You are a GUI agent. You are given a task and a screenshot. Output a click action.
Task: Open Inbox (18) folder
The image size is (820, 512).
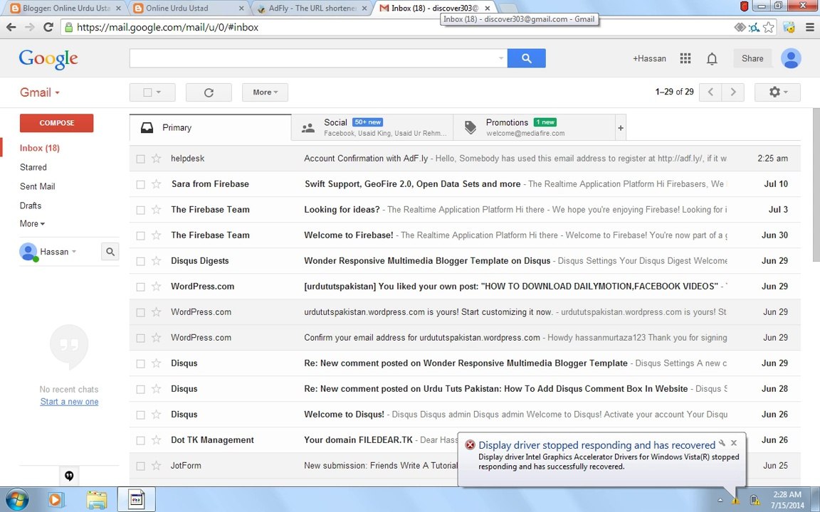pos(40,148)
